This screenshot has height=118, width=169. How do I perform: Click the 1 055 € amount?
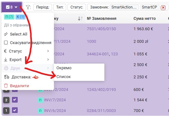pos(140,54)
